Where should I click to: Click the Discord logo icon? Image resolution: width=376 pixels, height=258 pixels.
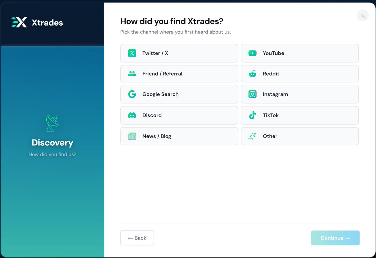132,115
